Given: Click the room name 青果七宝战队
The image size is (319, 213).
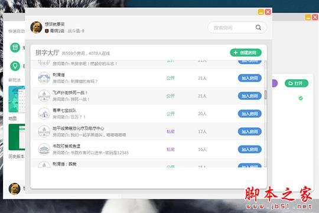Looking at the screenshot, I should point(64,110).
